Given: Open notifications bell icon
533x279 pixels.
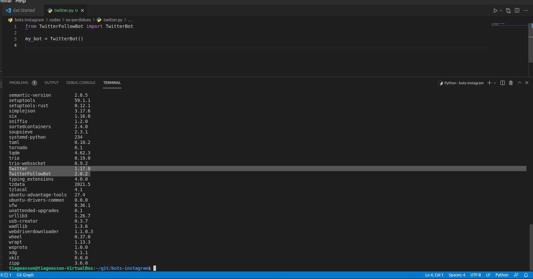Looking at the screenshot, I should pos(526,275).
